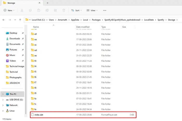Expand the USB DRIVE (G:) node
Viewport: 182px width, 121px height.
tap(3, 100)
